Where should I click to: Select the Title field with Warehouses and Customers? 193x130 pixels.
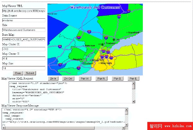point(24,30)
